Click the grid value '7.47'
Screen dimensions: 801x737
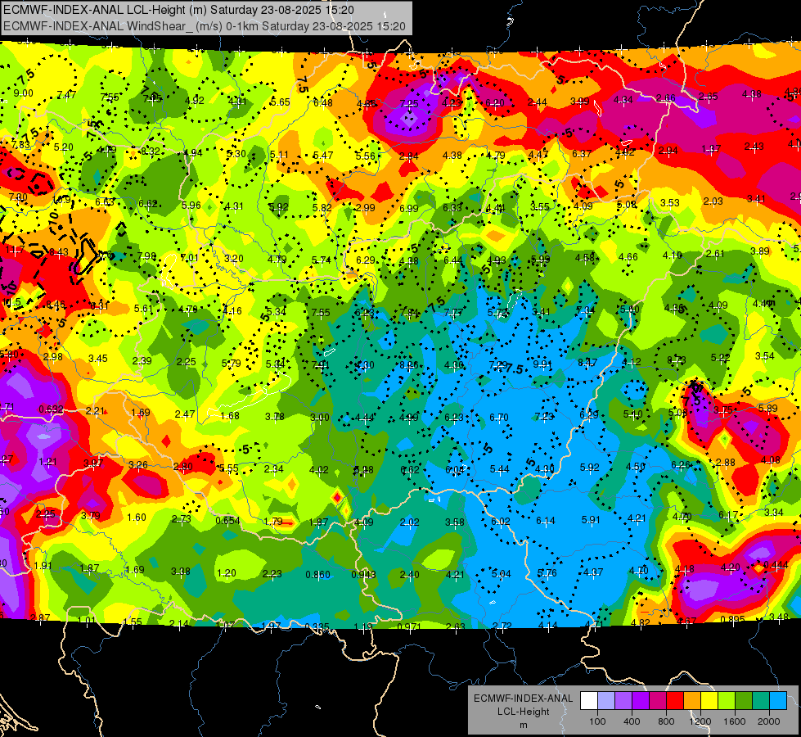66,95
